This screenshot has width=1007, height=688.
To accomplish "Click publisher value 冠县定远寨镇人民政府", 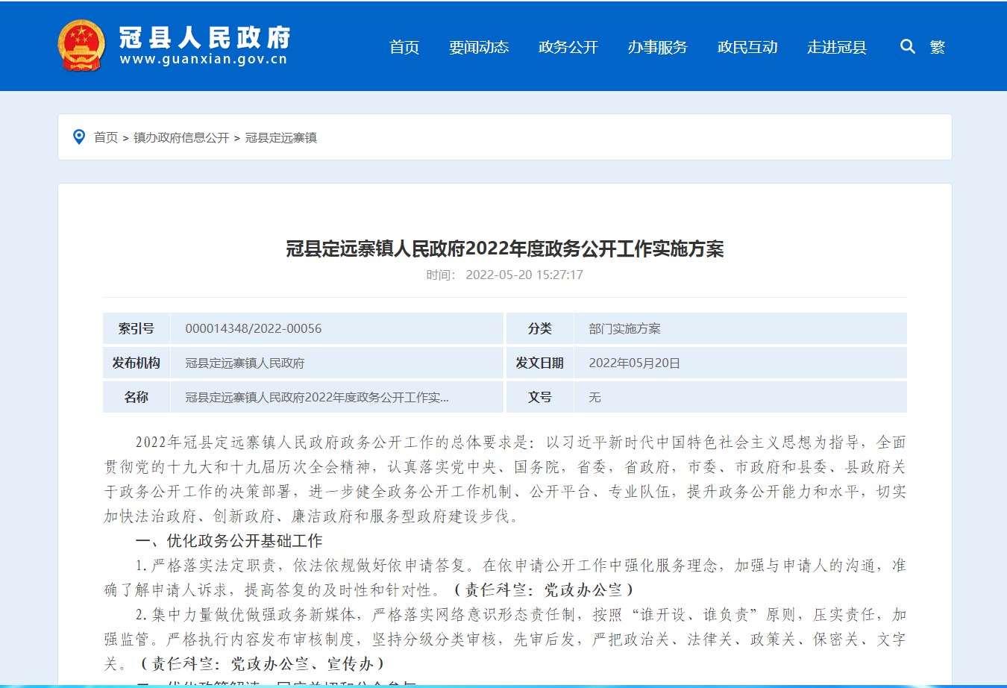I will 245,363.
